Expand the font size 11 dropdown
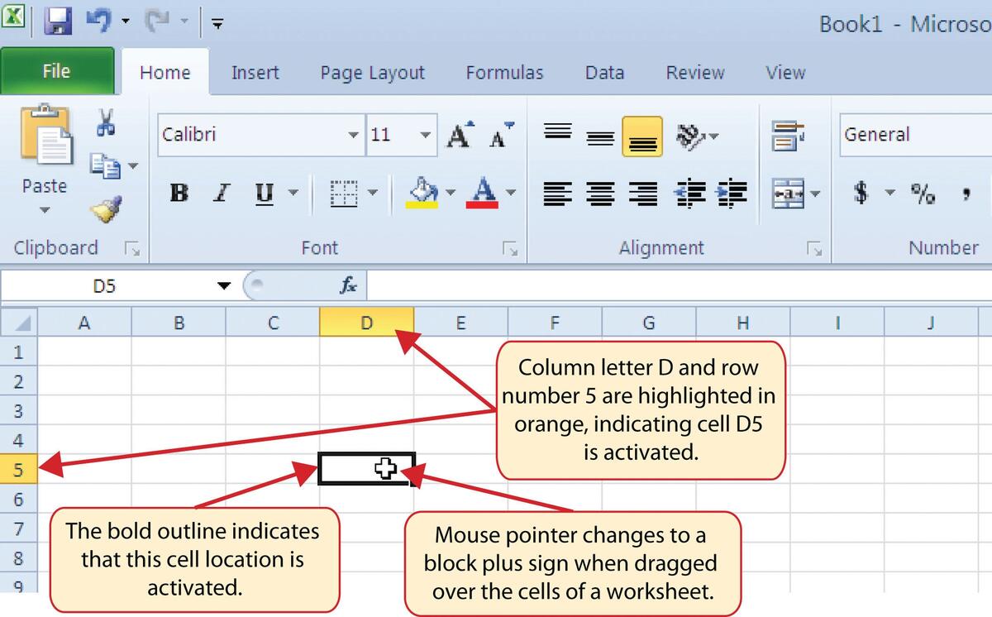992x617 pixels. (425, 134)
